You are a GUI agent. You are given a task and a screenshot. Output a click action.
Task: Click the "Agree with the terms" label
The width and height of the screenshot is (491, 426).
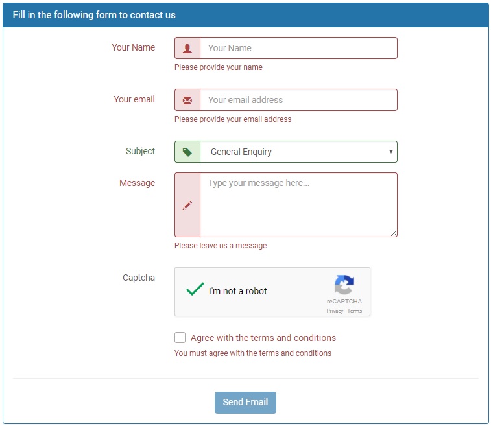(263, 338)
